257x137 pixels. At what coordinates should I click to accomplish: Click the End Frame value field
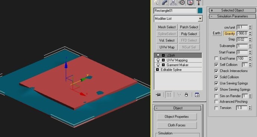pyautogui.click(x=242, y=59)
